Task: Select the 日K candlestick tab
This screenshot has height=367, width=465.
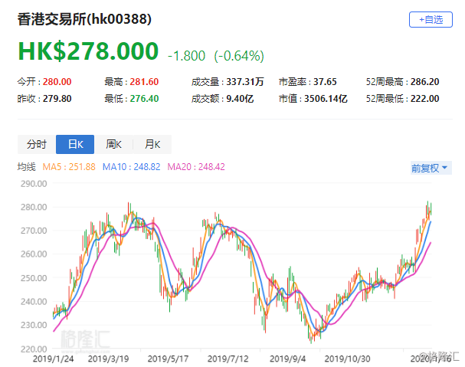Action: 75,144
